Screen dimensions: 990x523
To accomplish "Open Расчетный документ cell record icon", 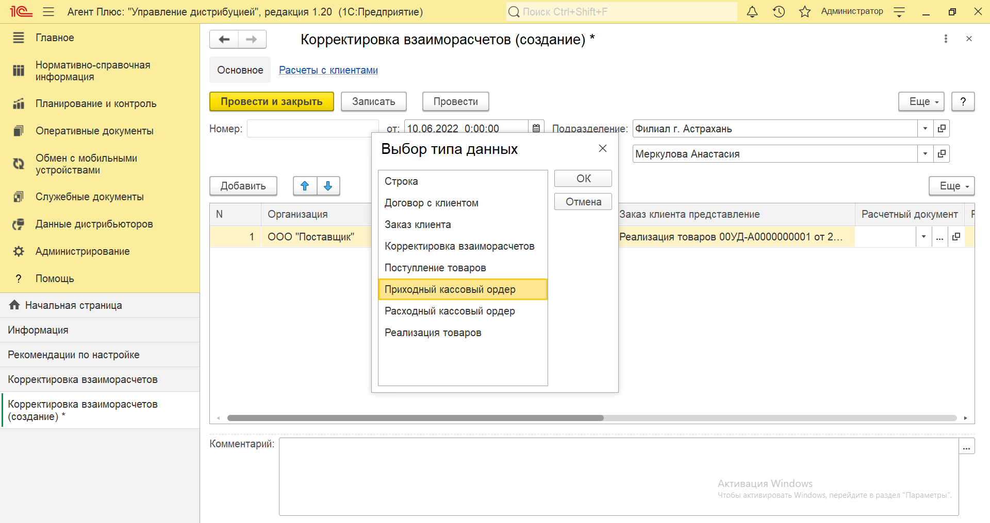I will (x=956, y=237).
